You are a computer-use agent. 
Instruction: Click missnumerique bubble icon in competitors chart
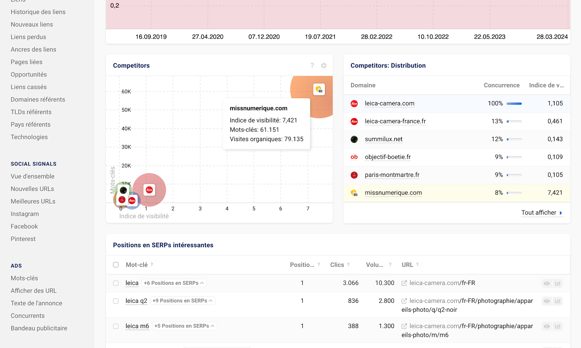[x=319, y=89]
